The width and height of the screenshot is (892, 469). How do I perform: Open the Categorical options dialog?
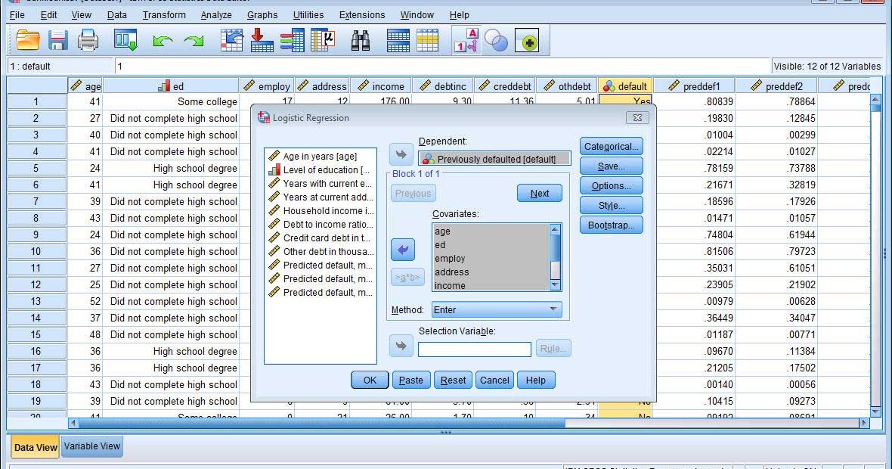tap(611, 146)
